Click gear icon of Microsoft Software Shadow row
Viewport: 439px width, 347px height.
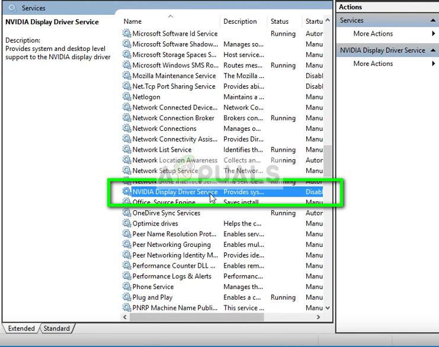tap(127, 44)
